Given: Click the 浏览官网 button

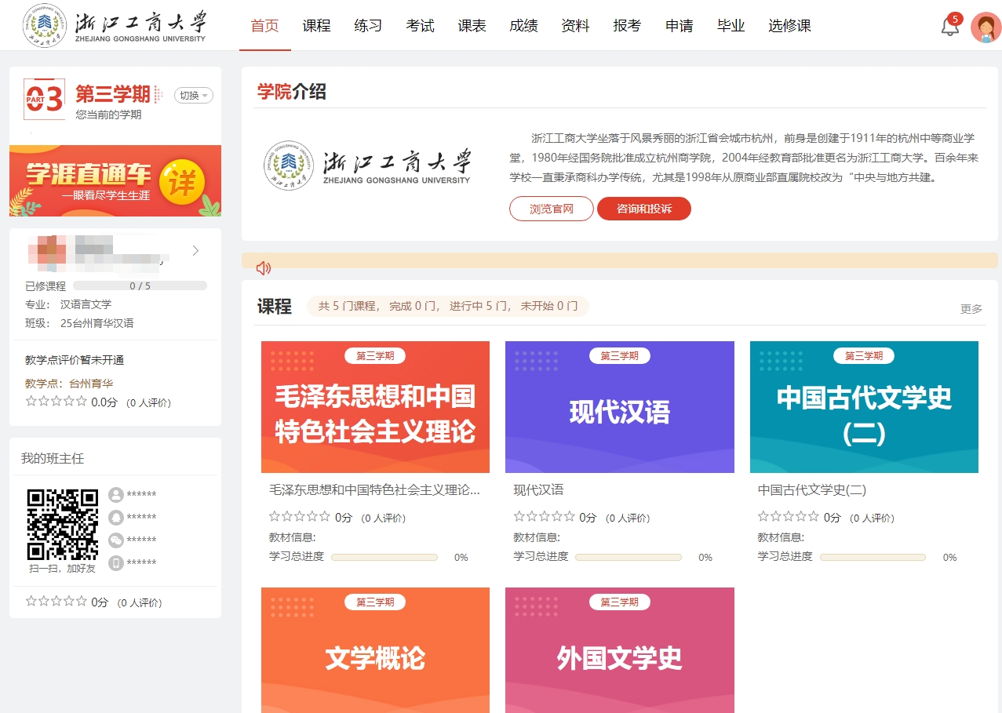Looking at the screenshot, I should 552,209.
